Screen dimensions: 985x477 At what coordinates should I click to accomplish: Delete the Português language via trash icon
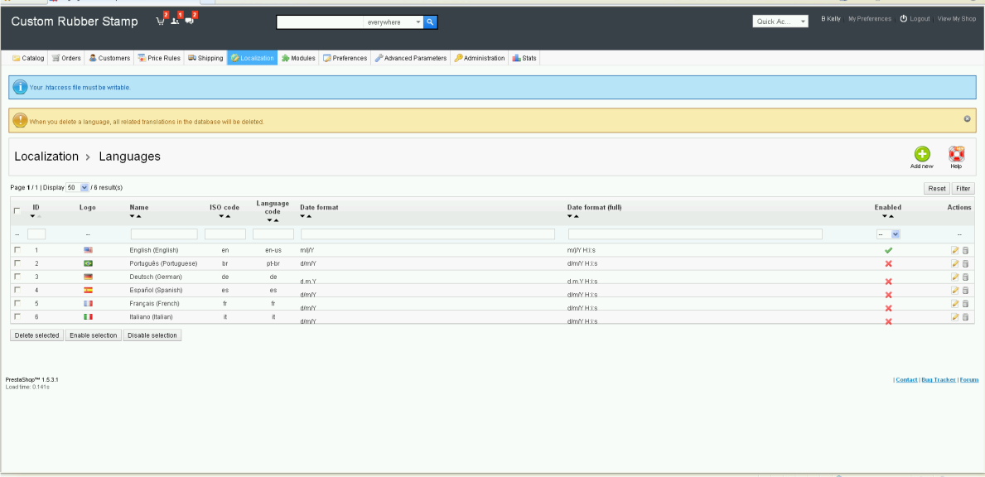[965, 263]
